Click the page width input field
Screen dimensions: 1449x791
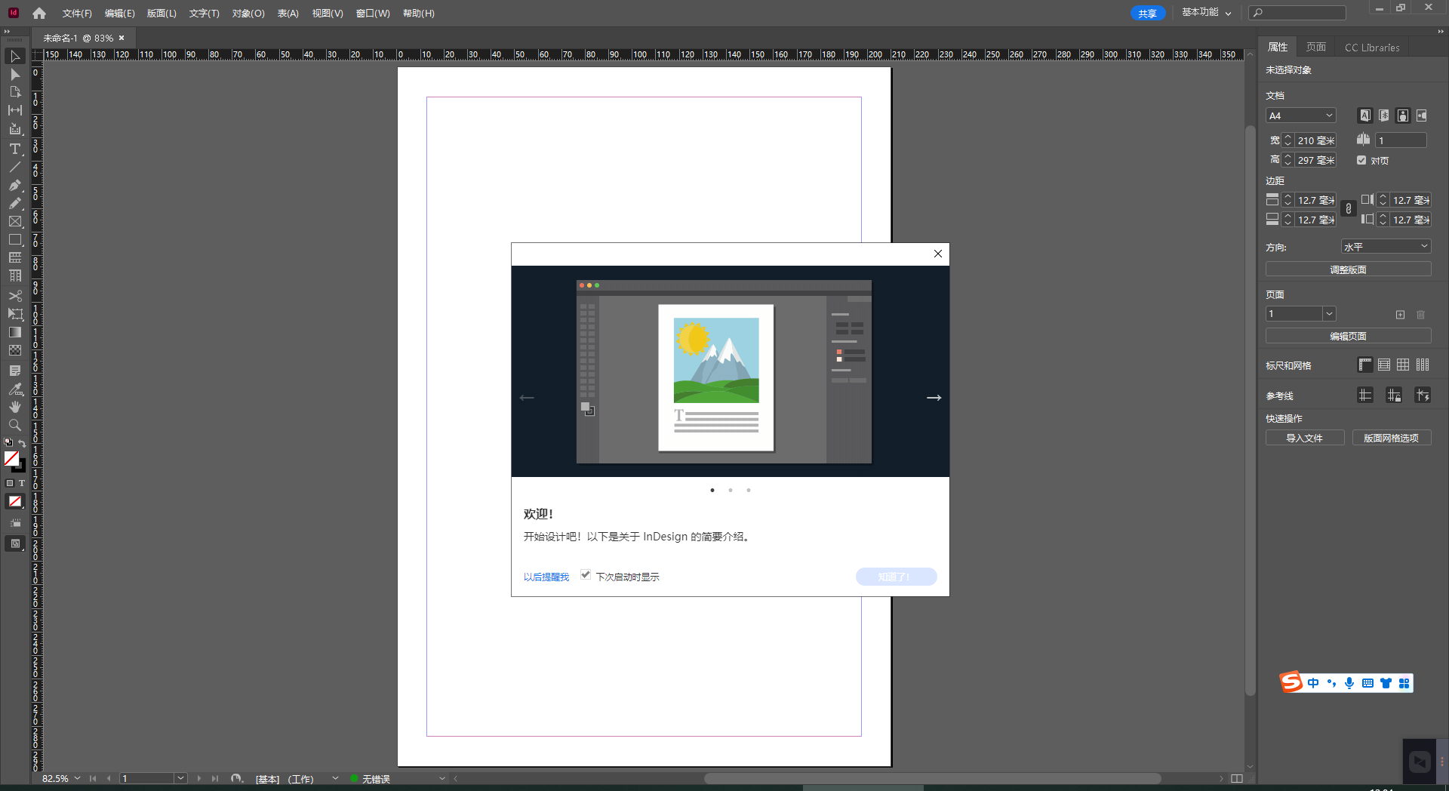pos(1315,140)
